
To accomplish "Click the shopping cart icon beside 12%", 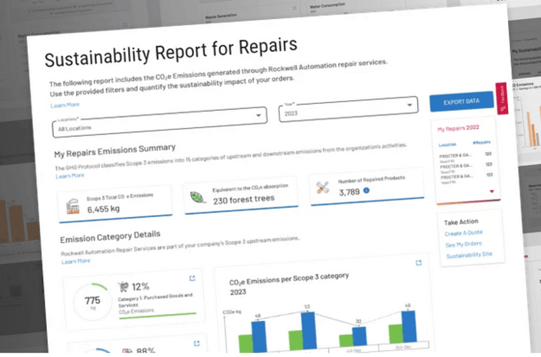I will 124,287.
